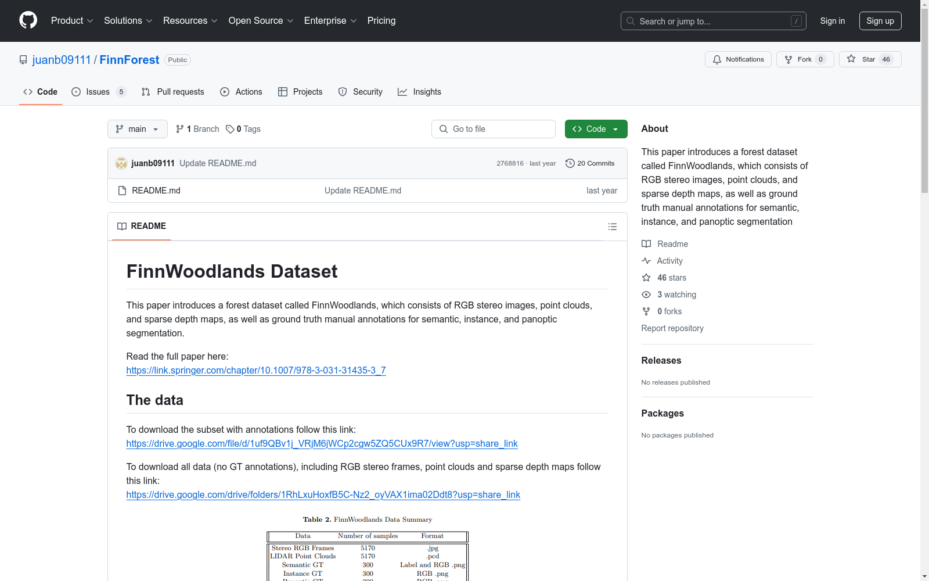Click the Projects tab table icon

(x=283, y=92)
